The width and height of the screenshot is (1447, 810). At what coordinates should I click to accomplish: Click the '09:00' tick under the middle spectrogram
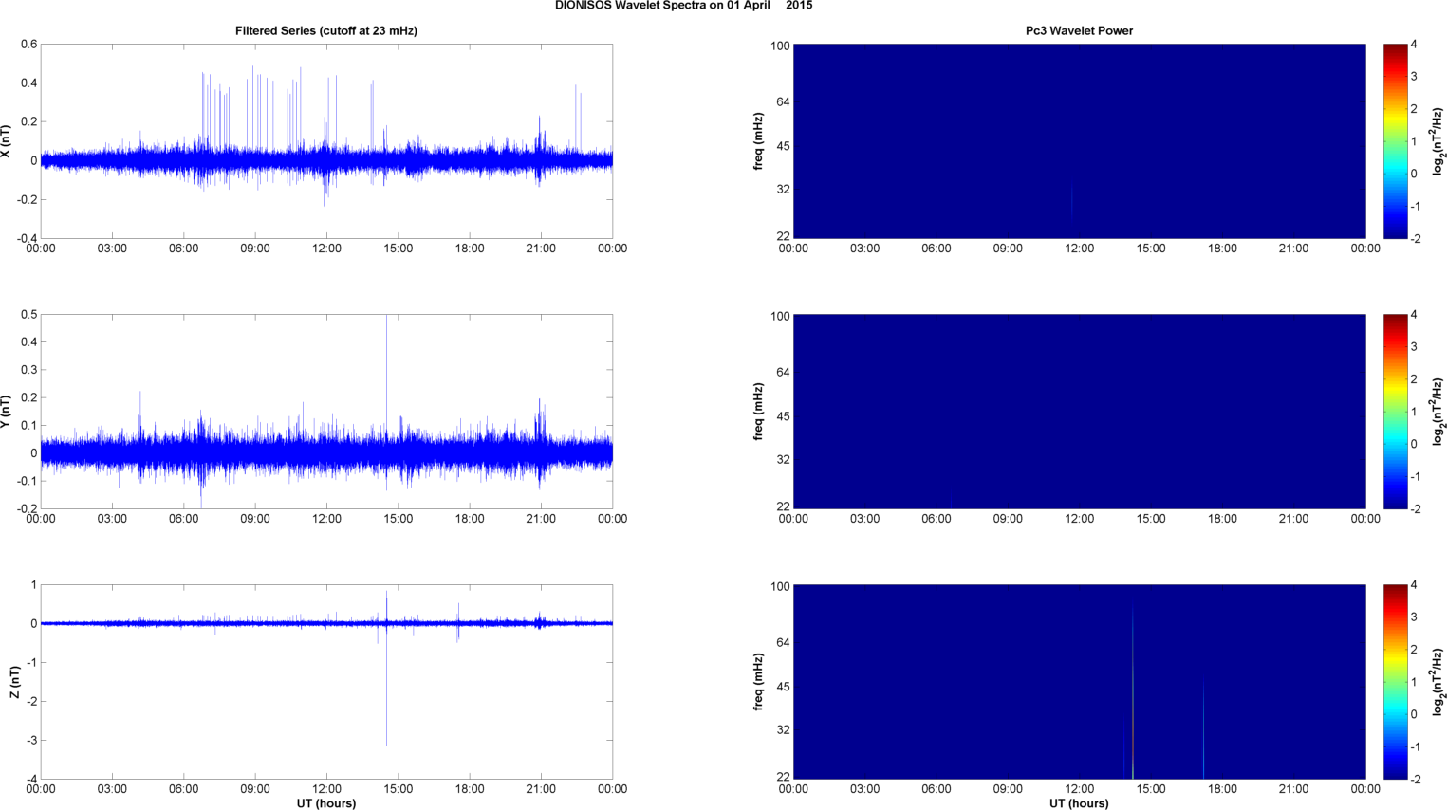tap(1008, 519)
